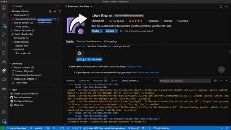Click remote indicator at status bar start
The height and width of the screenshot is (130, 231).
(x=3, y=128)
